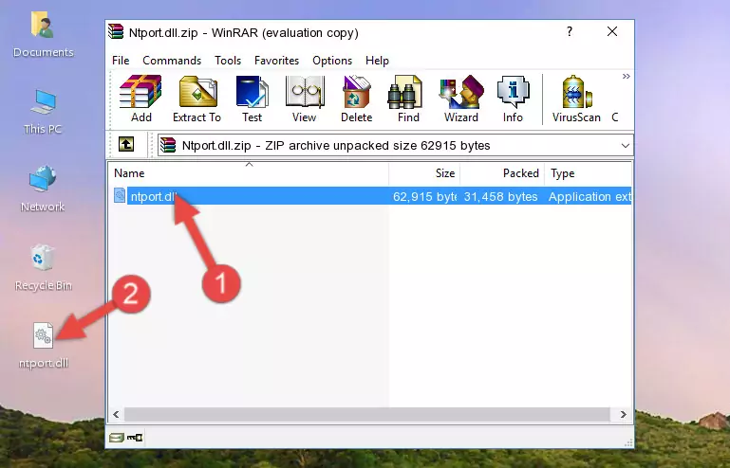Image resolution: width=730 pixels, height=468 pixels.
Task: Click the WinRAR title bar help button
Action: pyautogui.click(x=570, y=31)
